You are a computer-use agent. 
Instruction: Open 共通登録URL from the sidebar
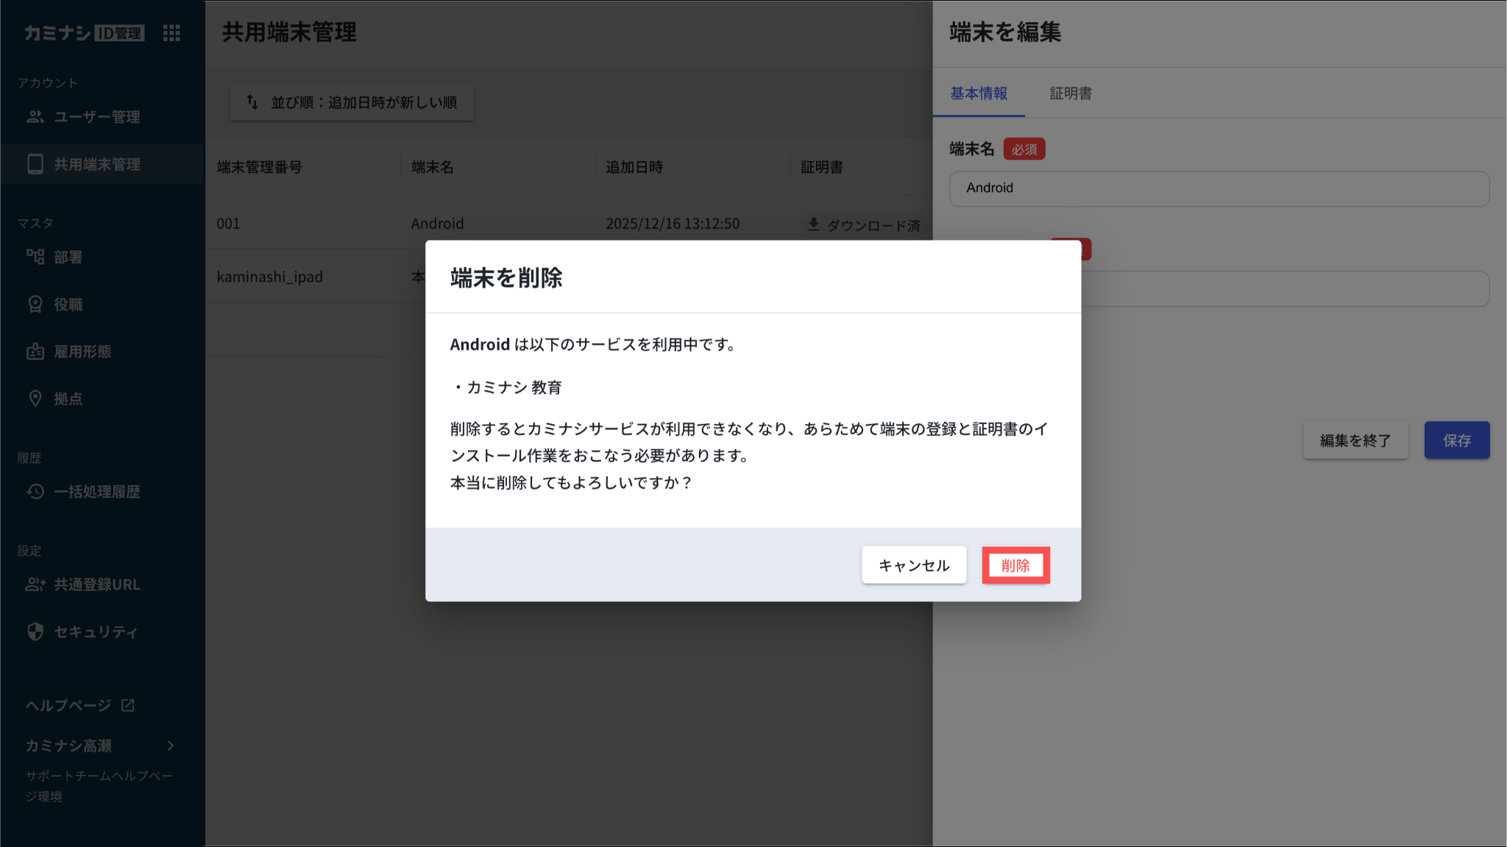(x=96, y=584)
